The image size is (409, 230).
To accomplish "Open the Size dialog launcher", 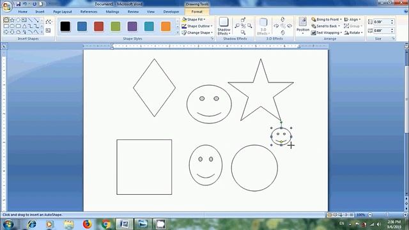I will coord(393,38).
